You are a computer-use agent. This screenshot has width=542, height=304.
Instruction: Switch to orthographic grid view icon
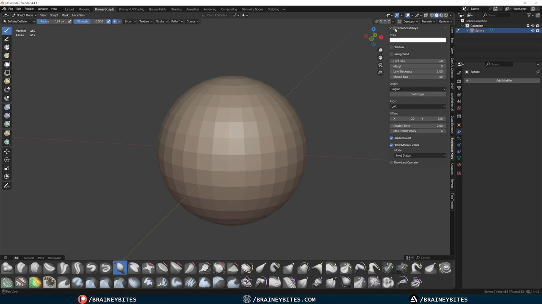point(380,73)
